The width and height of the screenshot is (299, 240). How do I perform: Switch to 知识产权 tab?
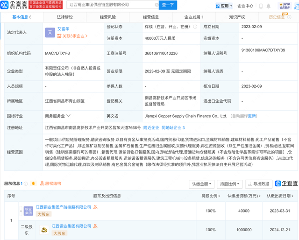tap(237, 17)
